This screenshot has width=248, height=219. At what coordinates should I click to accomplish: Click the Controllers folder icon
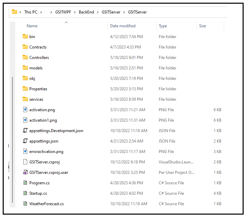(x=25, y=57)
